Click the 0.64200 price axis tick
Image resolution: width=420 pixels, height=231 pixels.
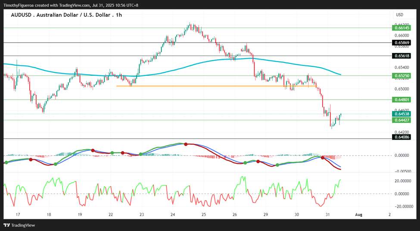(x=402, y=132)
